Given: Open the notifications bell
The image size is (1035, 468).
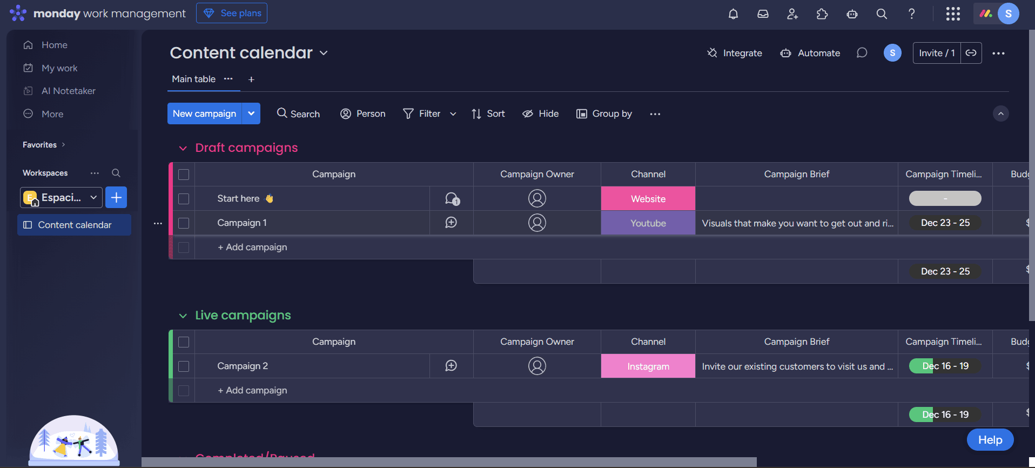Looking at the screenshot, I should [733, 14].
